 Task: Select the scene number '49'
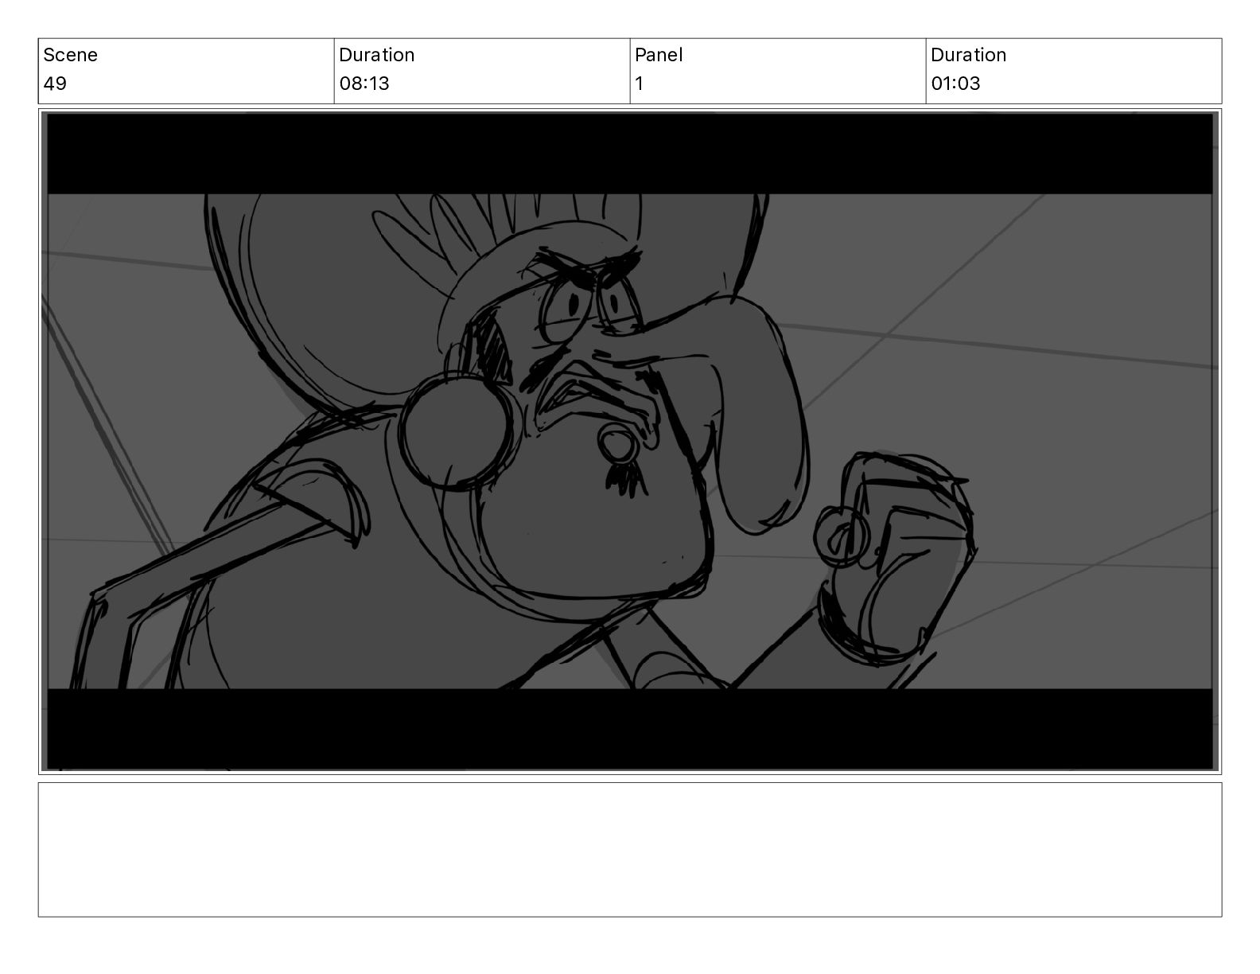click(x=55, y=84)
